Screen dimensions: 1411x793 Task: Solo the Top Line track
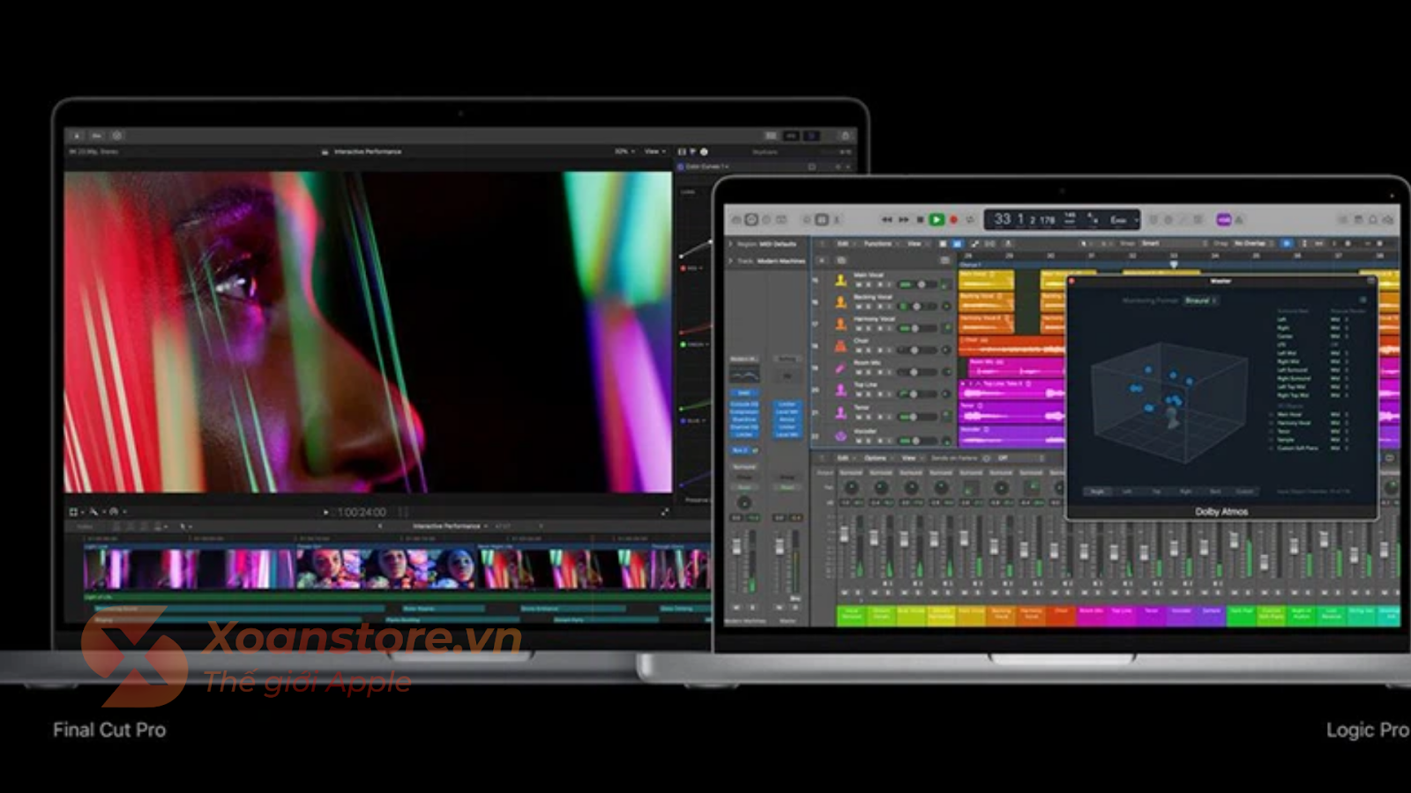(869, 395)
